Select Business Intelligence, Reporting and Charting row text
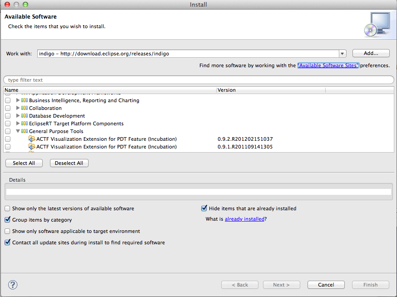Viewport: 397px width, 297px height. (x=84, y=100)
